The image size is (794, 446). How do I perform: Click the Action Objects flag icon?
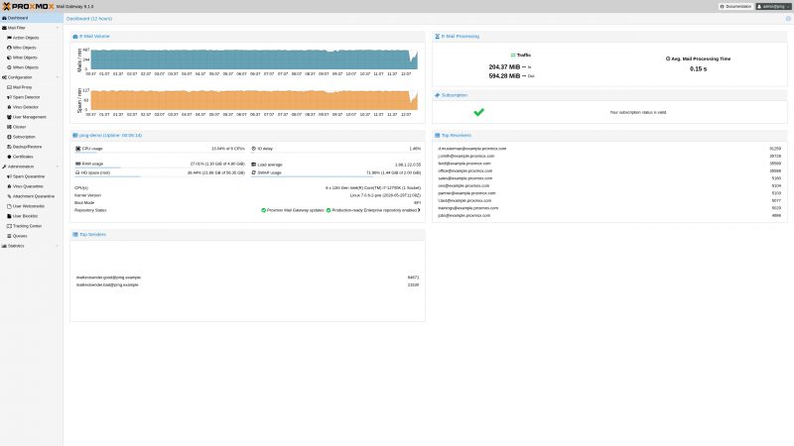(x=9, y=38)
